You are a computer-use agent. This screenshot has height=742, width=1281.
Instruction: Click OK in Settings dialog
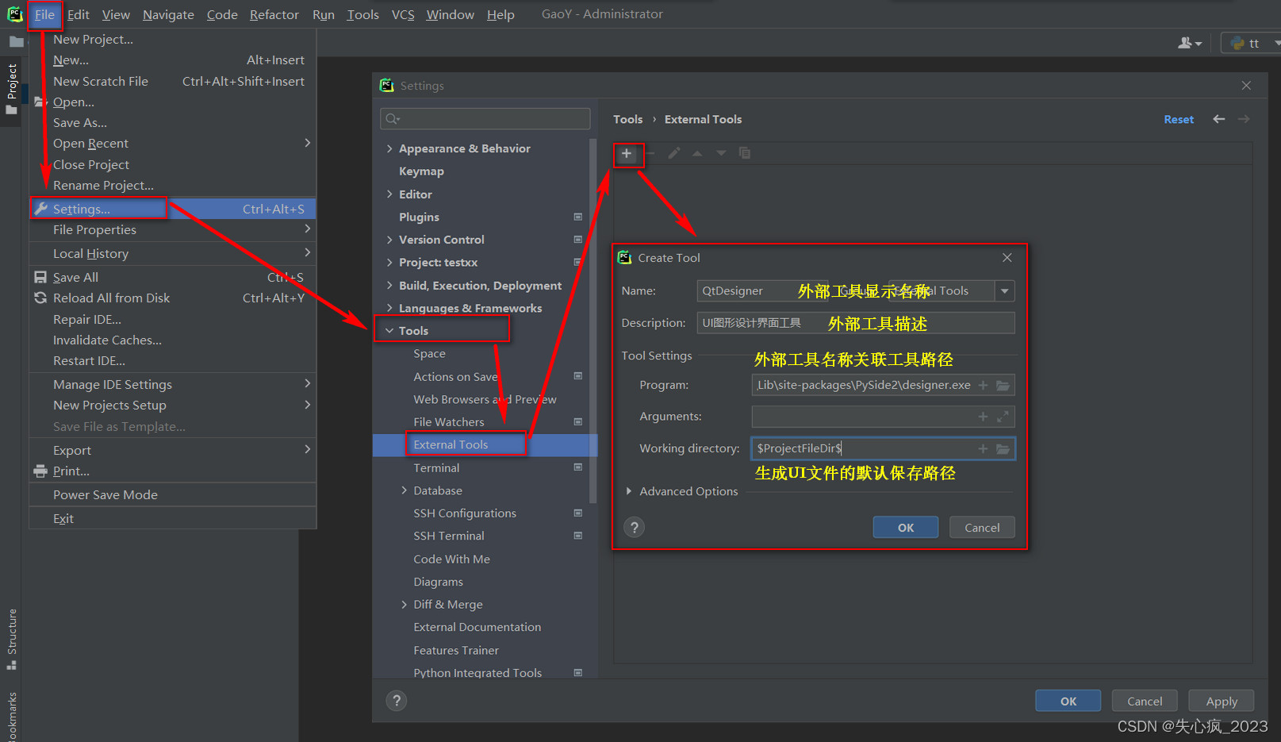tap(1068, 701)
